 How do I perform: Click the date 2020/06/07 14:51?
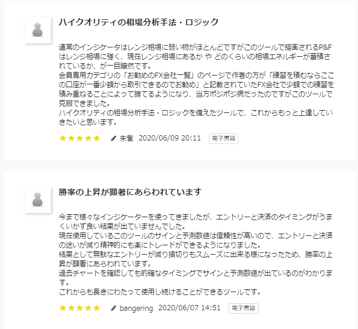(x=189, y=308)
